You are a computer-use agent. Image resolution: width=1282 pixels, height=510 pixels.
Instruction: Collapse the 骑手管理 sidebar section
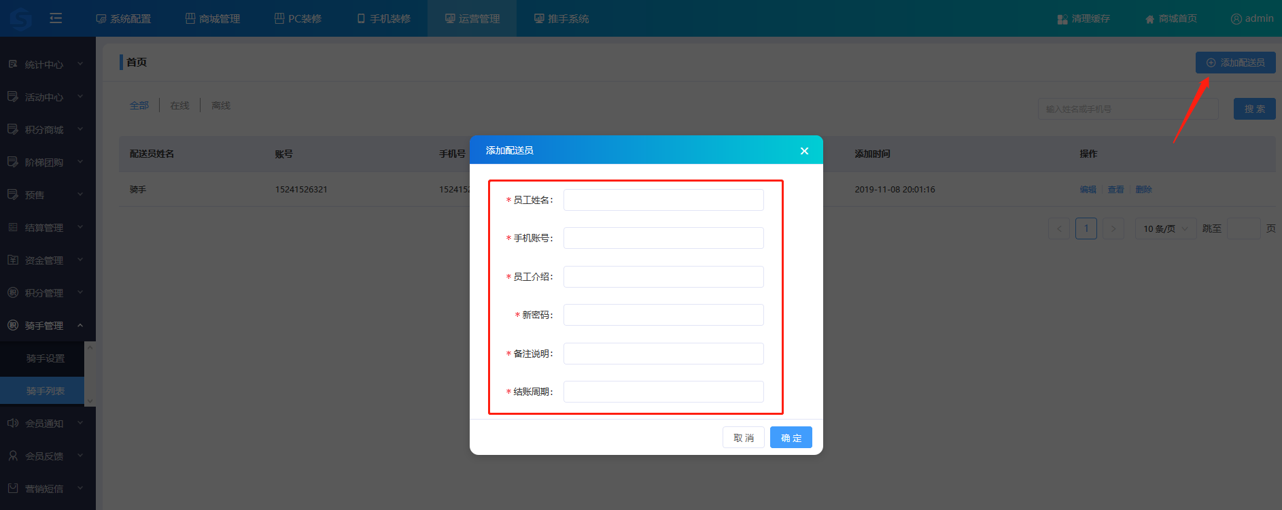(x=80, y=325)
